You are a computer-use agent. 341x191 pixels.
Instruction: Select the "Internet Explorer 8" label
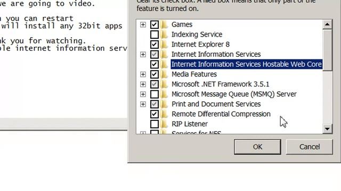pyautogui.click(x=200, y=45)
